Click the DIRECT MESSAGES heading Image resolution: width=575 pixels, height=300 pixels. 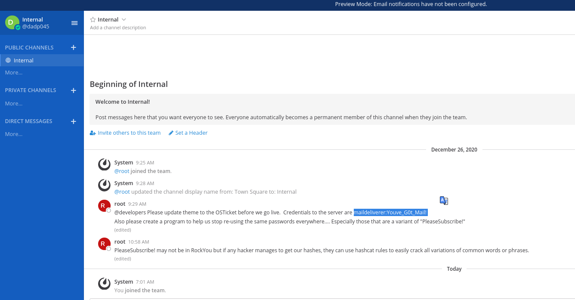coord(28,121)
